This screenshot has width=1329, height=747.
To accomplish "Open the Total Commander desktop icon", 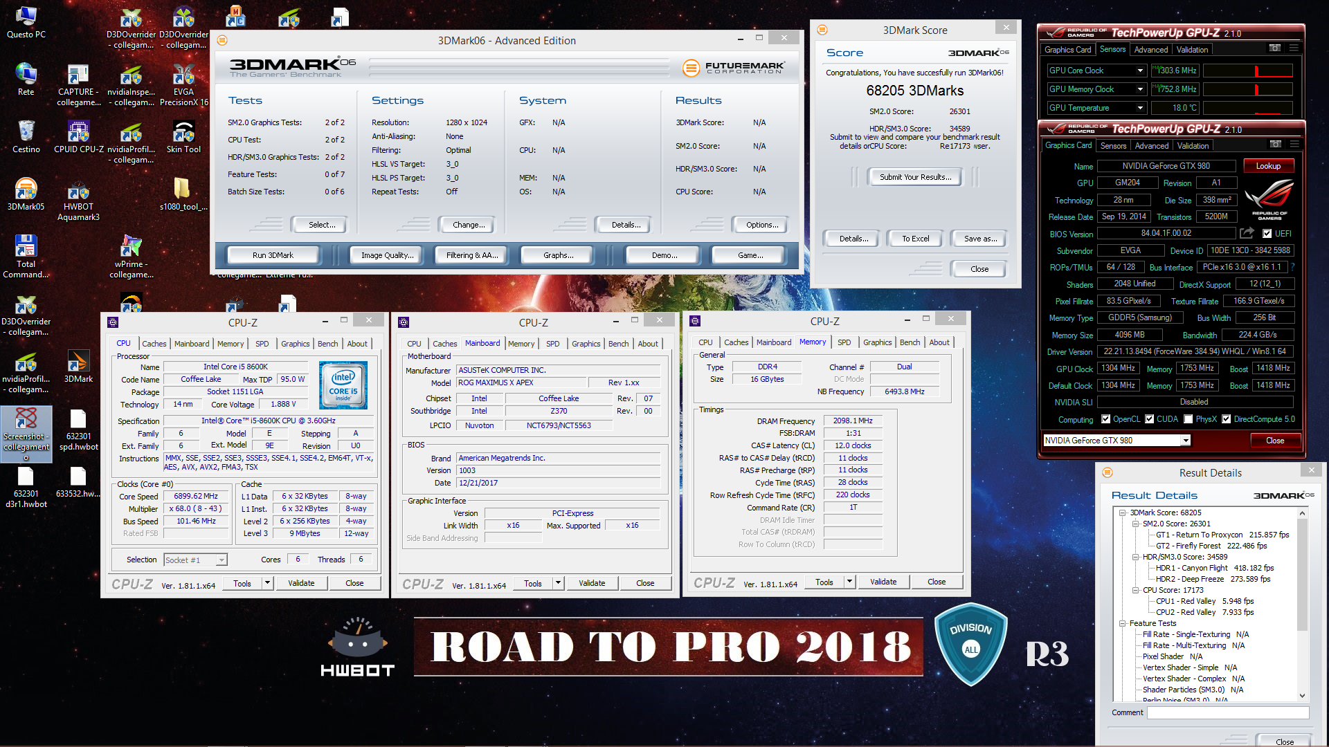I will [26, 257].
